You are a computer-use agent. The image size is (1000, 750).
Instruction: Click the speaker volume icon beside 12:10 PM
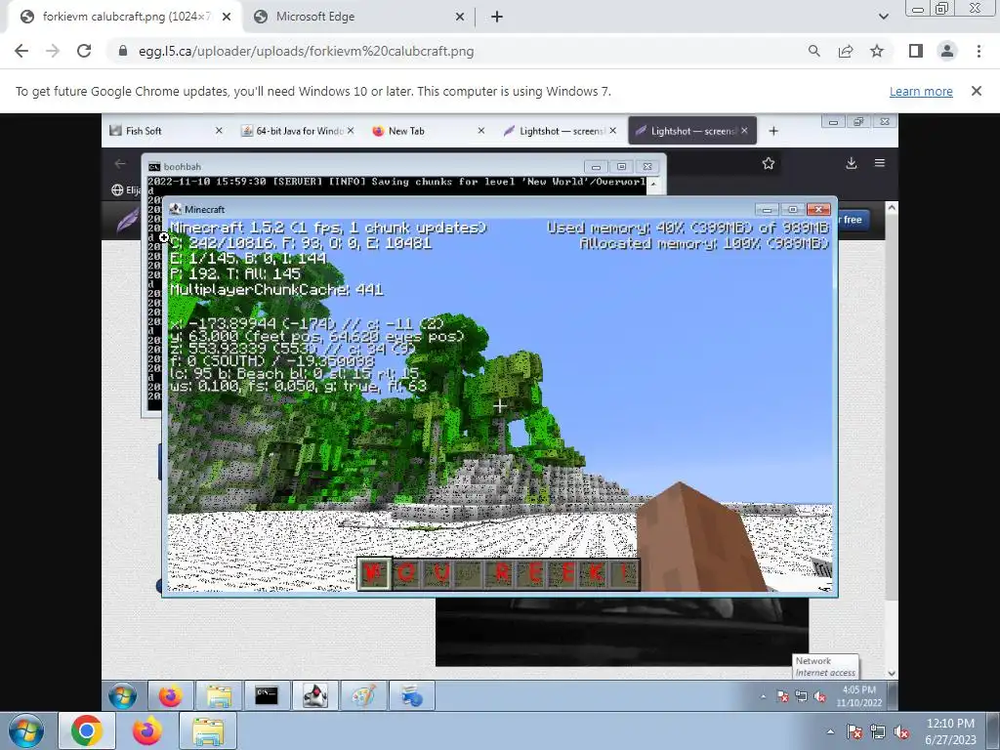point(901,731)
